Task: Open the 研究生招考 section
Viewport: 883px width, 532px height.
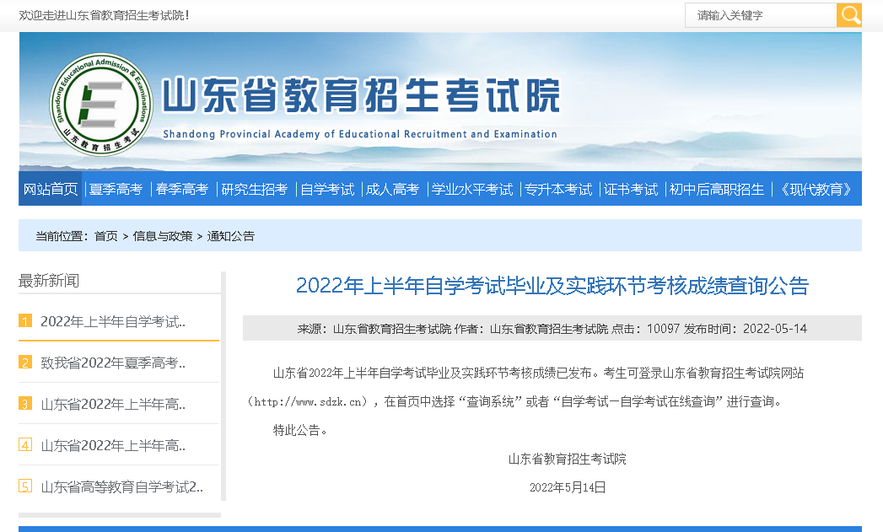Action: click(x=254, y=189)
